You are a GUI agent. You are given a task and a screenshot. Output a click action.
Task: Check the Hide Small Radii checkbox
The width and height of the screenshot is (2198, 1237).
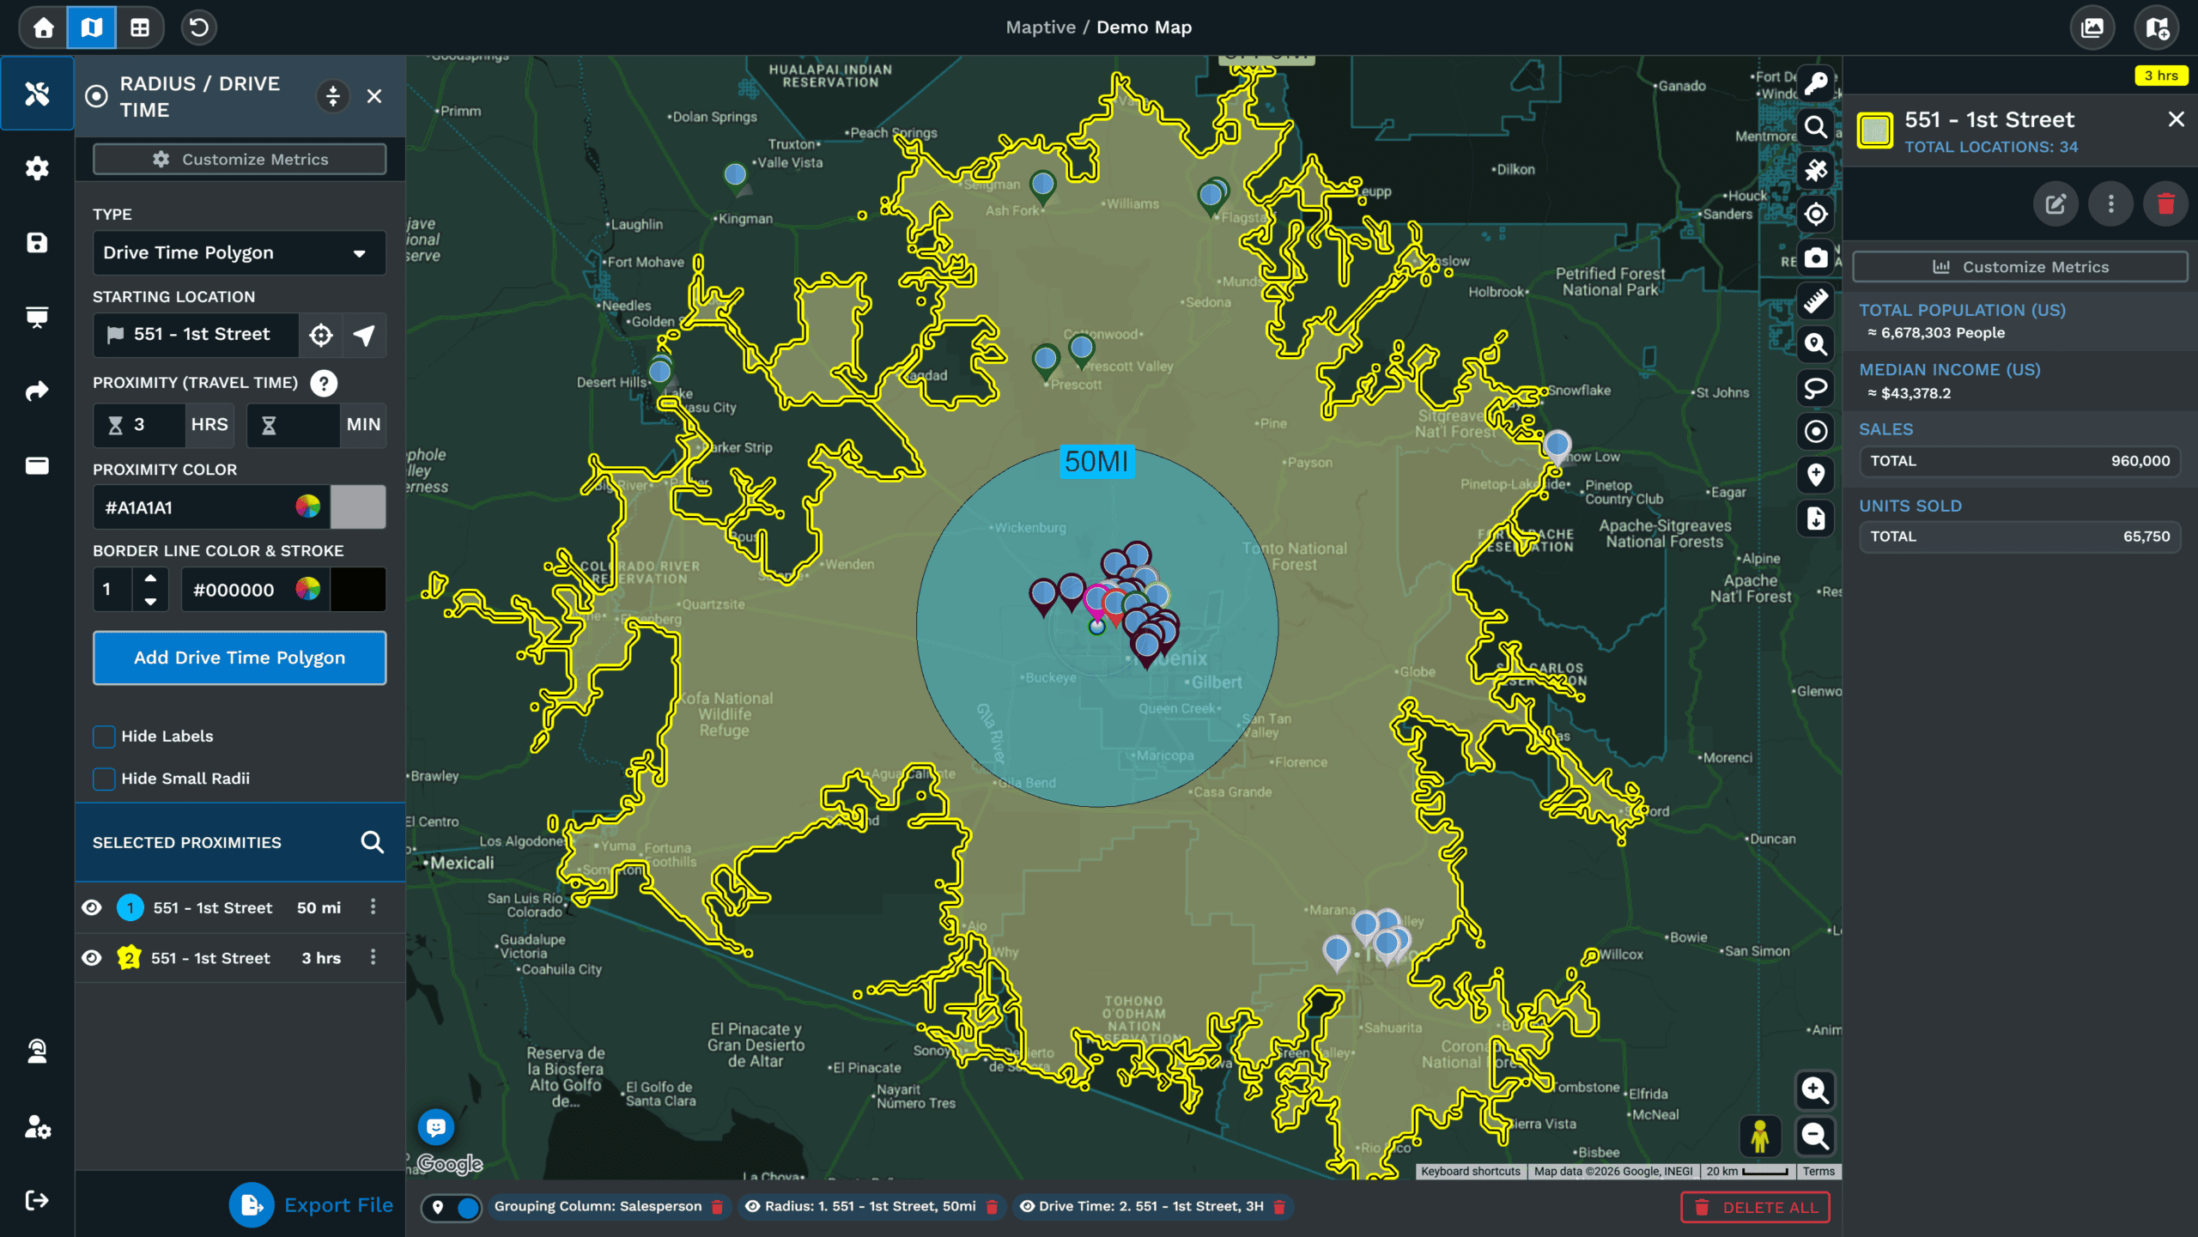(104, 779)
